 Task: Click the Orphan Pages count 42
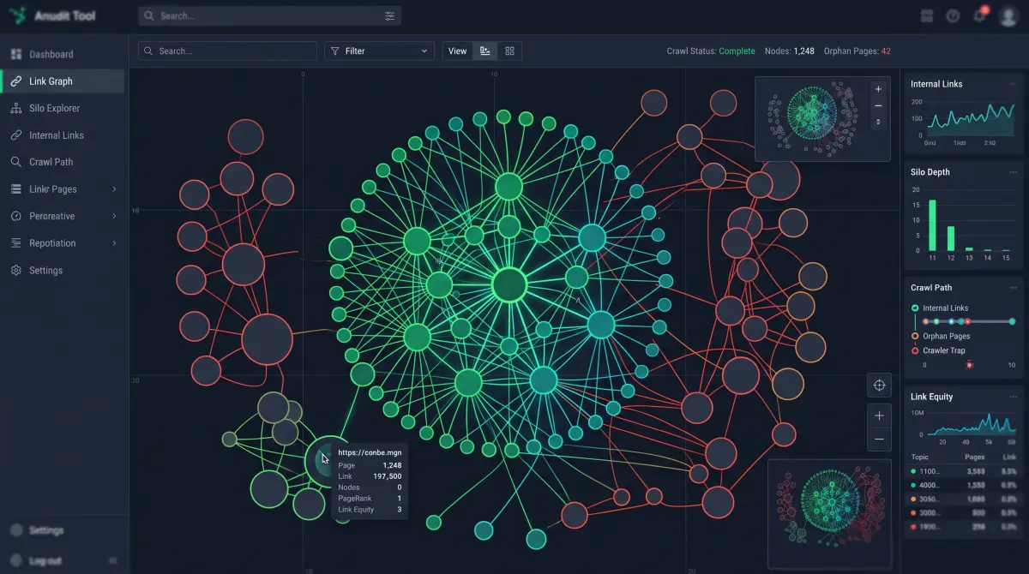(x=886, y=51)
